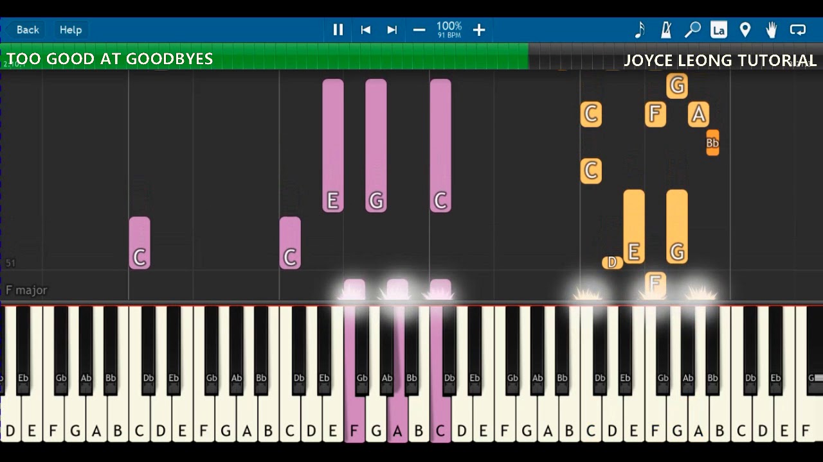Increase tempo with the plus button
The image size is (823, 462).
point(479,30)
